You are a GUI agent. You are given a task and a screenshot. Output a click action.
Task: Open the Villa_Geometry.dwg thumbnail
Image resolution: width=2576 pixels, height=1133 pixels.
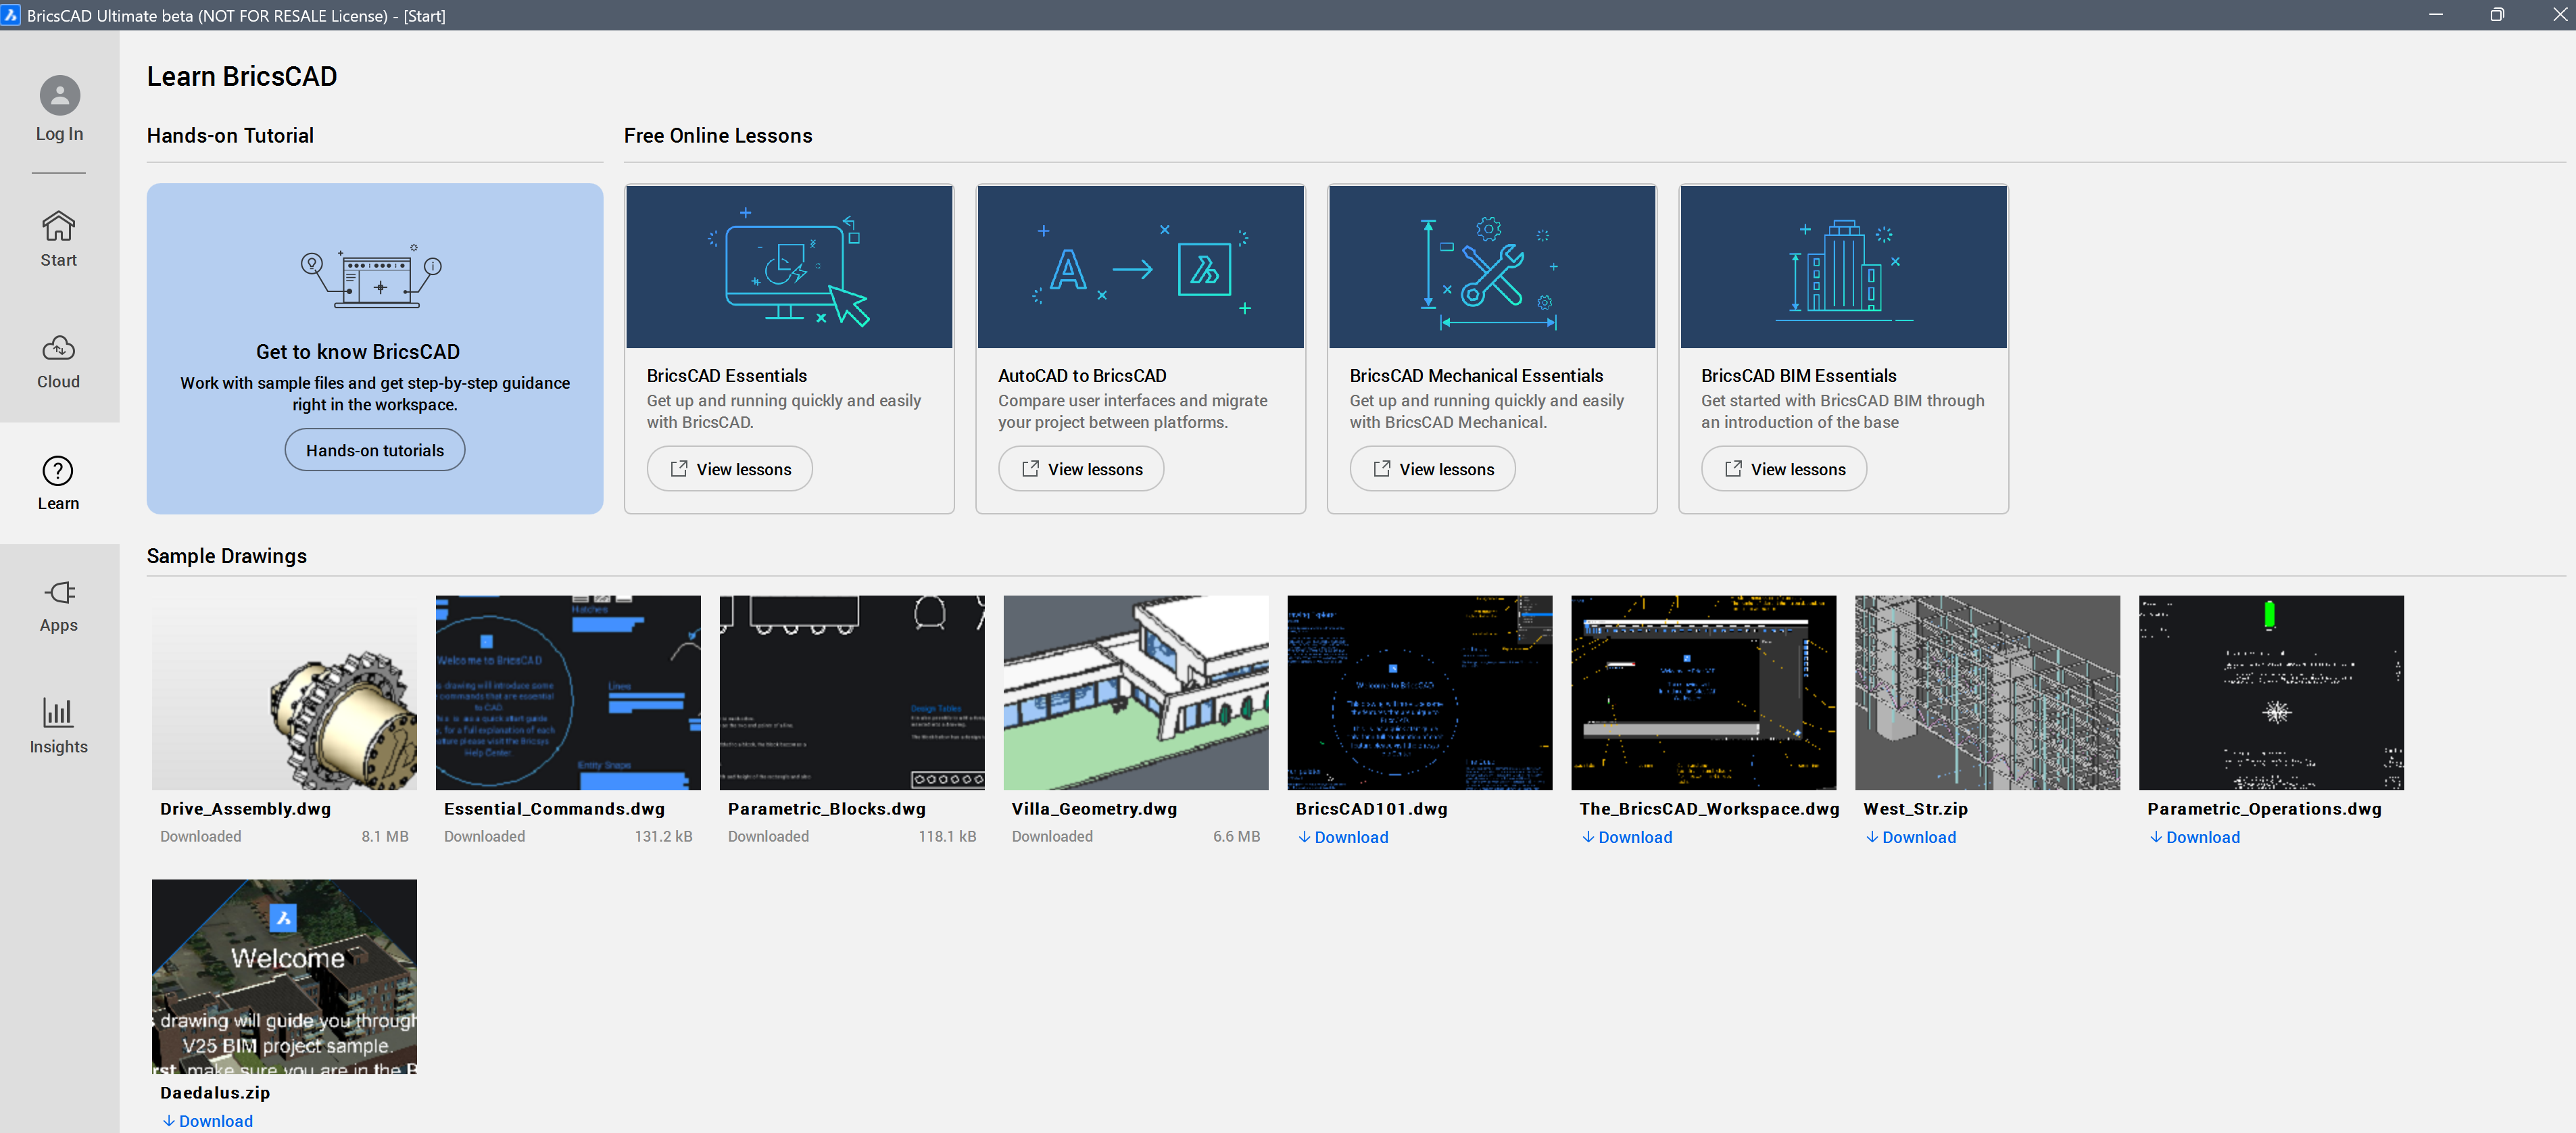[1135, 692]
